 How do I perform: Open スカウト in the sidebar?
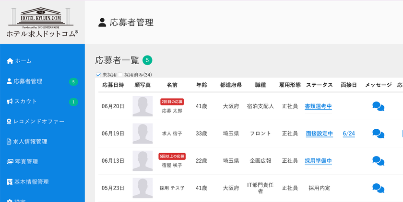coord(22,101)
